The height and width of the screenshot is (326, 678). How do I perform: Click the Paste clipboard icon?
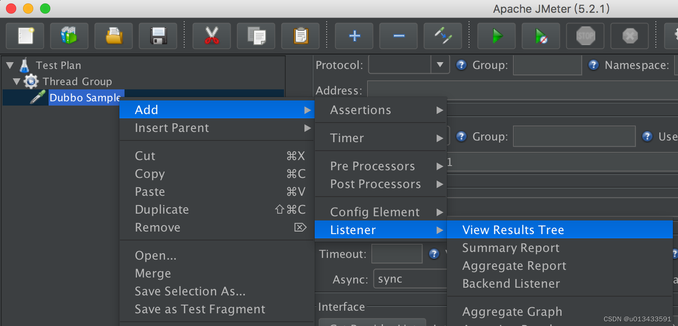coord(301,36)
